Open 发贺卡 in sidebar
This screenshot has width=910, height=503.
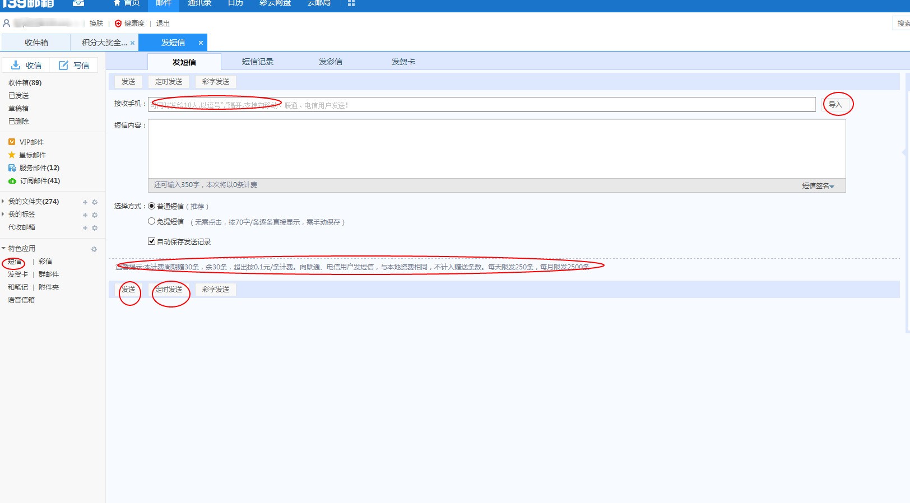[18, 274]
